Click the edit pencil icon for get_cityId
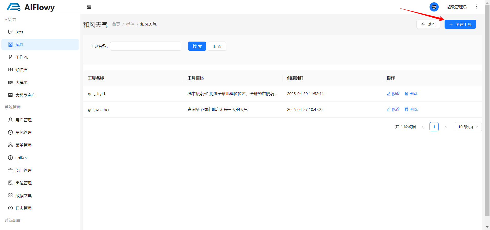490x230 pixels. coord(389,94)
